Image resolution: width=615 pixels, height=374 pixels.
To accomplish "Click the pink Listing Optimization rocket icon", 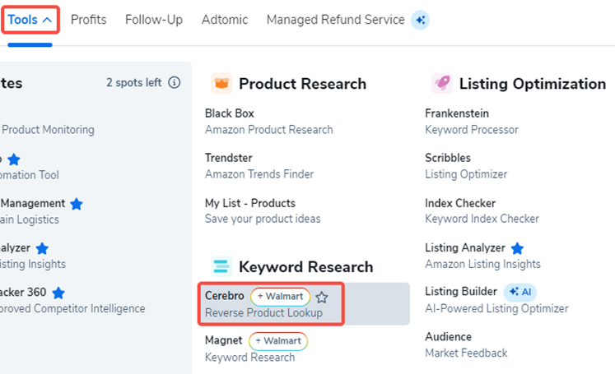I will tap(442, 83).
